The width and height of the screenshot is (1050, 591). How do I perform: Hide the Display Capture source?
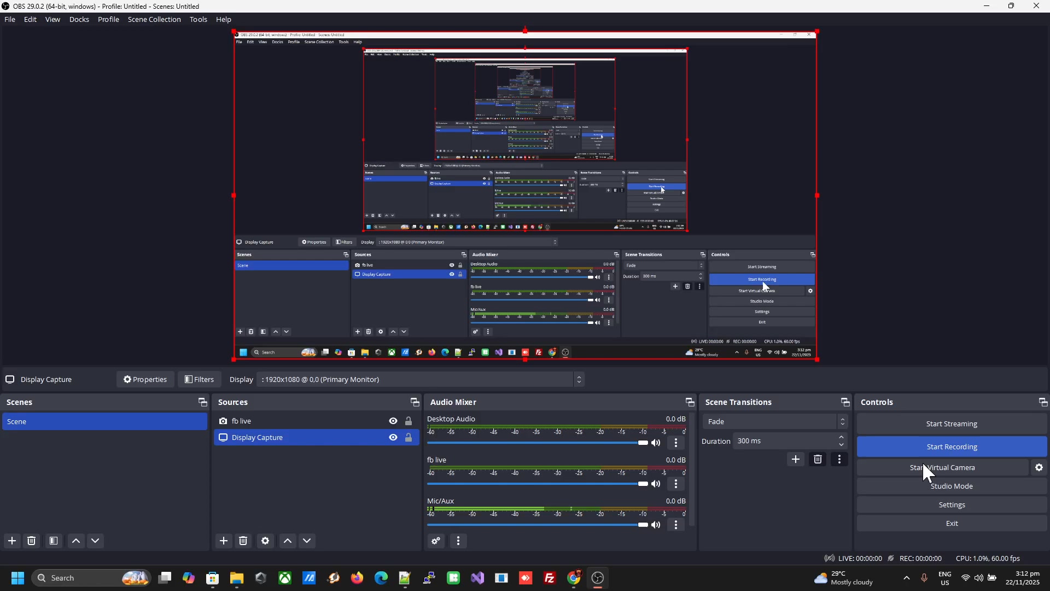(x=393, y=437)
